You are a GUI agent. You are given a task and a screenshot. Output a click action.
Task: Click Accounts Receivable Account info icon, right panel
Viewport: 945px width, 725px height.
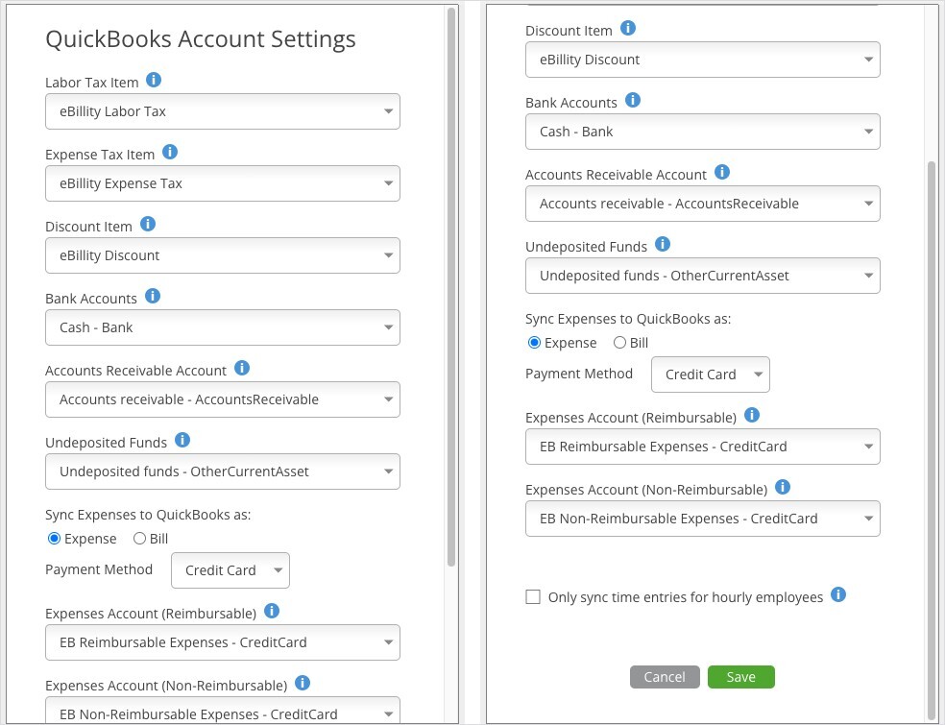tap(722, 172)
